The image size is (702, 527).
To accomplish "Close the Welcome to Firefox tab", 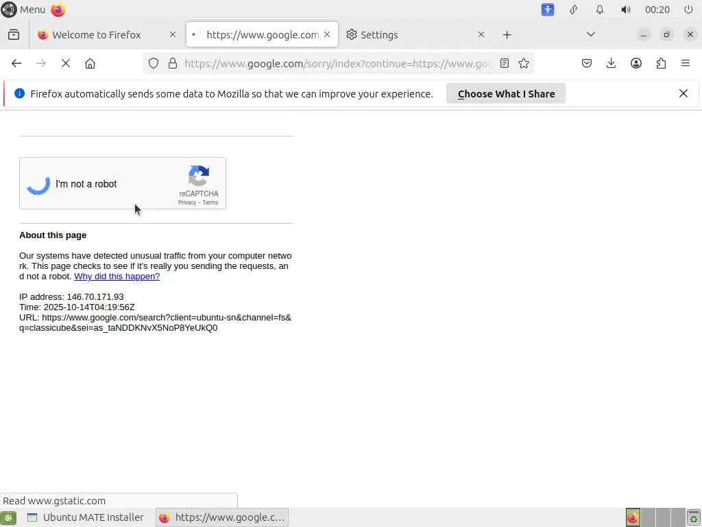I will click(x=172, y=34).
